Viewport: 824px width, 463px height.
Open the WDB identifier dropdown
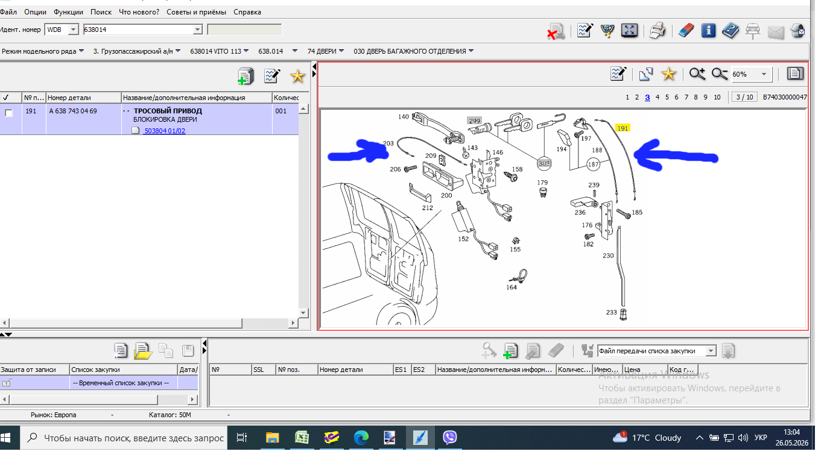coord(74,29)
